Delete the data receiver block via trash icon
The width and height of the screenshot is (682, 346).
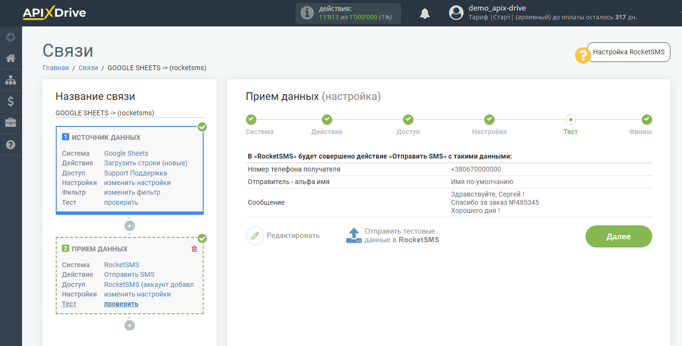pyautogui.click(x=194, y=249)
